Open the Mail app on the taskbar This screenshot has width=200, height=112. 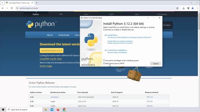[x=52, y=110]
